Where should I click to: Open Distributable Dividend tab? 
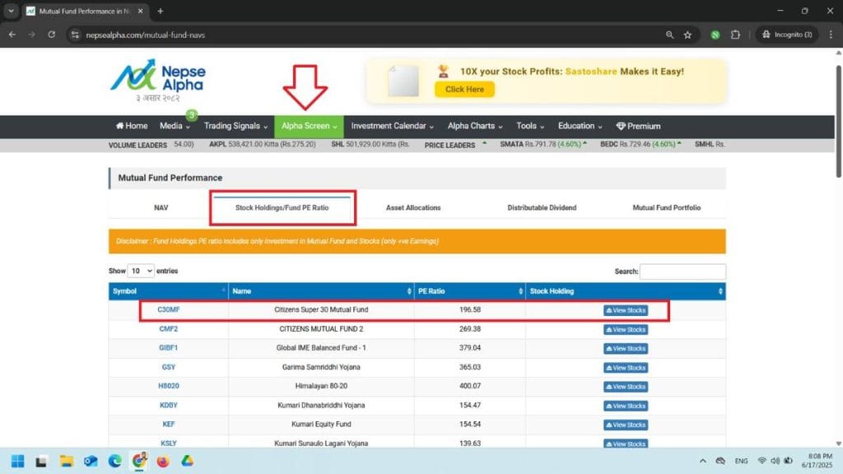[x=542, y=207]
